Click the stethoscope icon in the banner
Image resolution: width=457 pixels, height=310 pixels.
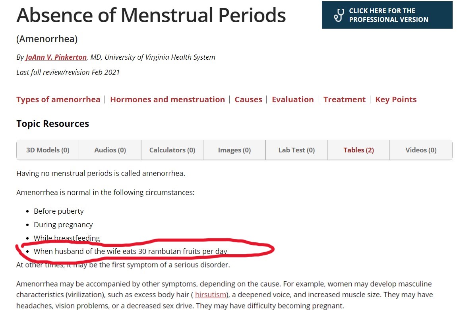[339, 15]
